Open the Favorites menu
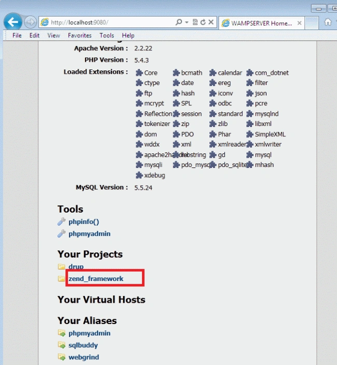This screenshot has width=337, height=365. point(80,35)
